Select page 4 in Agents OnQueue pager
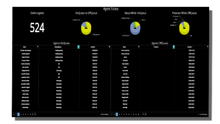Image resolution: width=220 pixels, height=124 pixels. 26,114
